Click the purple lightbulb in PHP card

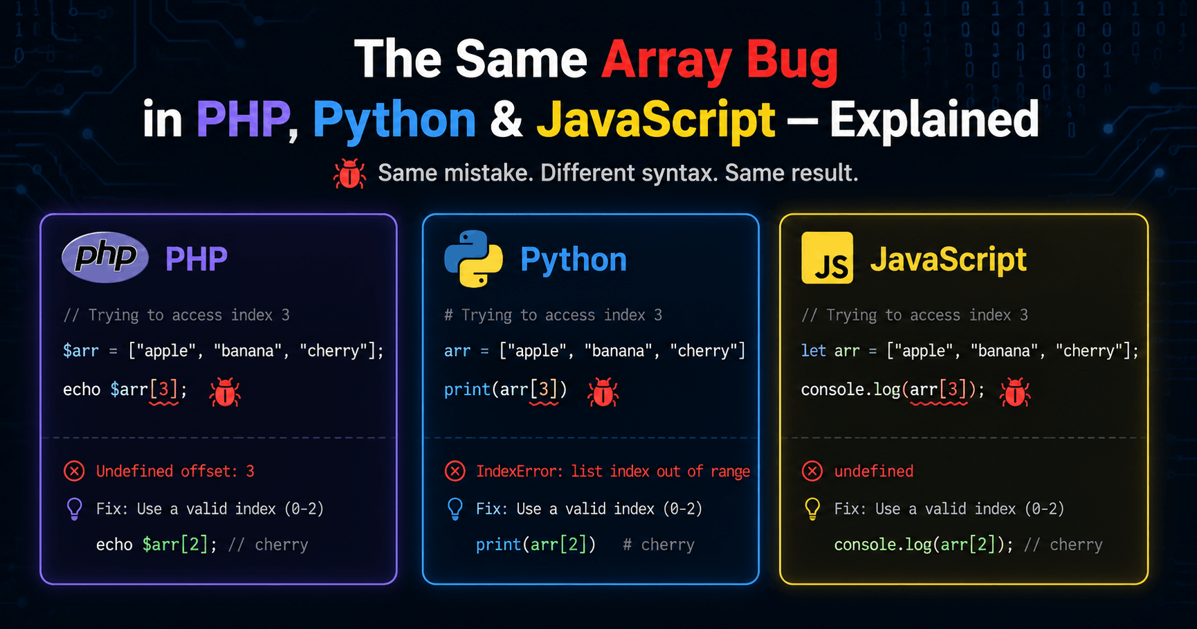pyautogui.click(x=74, y=509)
